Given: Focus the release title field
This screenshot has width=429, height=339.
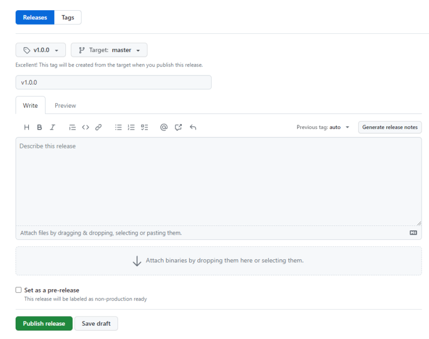Looking at the screenshot, I should 114,82.
